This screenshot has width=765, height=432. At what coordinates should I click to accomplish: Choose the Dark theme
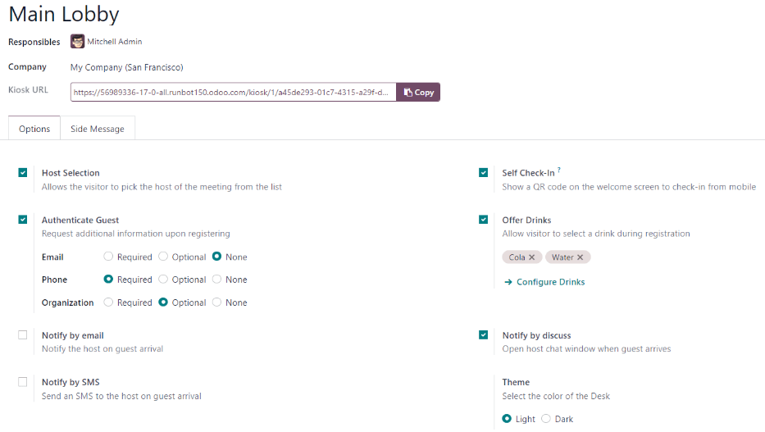[546, 419]
